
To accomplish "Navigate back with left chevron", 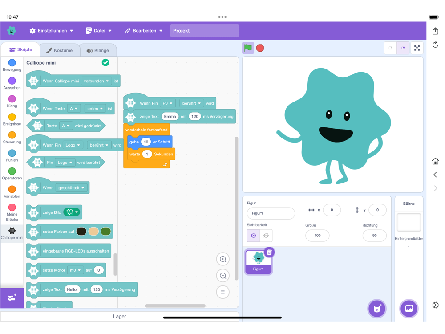I will 435,175.
